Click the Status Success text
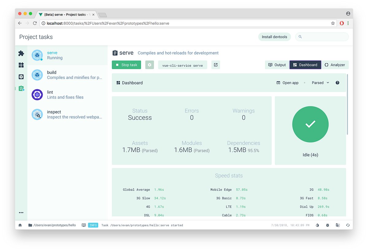Viewport: 368px width, 251px height. [x=140, y=118]
